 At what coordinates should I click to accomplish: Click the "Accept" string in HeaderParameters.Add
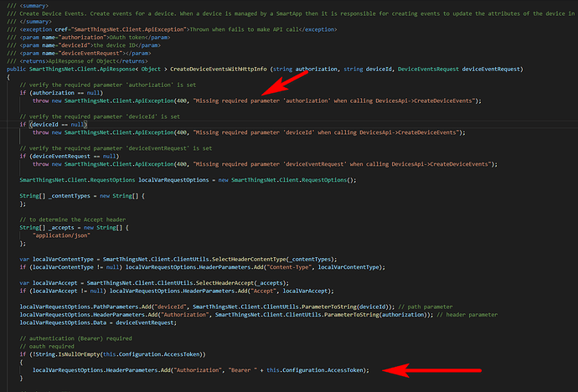[263, 291]
